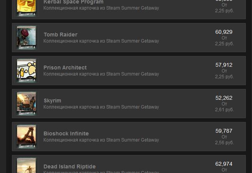
Task: Click the Skyrim card subtitle text
Action: click(x=101, y=107)
